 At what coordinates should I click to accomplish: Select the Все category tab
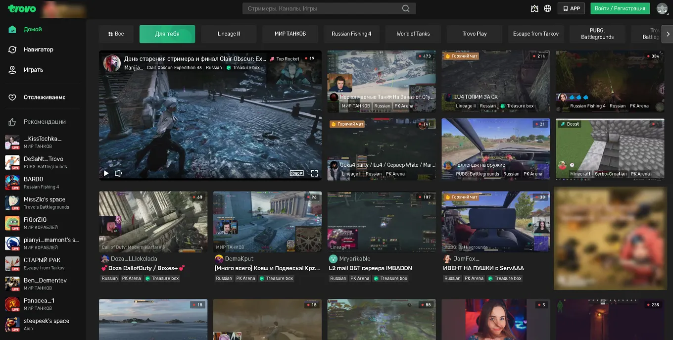pyautogui.click(x=116, y=34)
